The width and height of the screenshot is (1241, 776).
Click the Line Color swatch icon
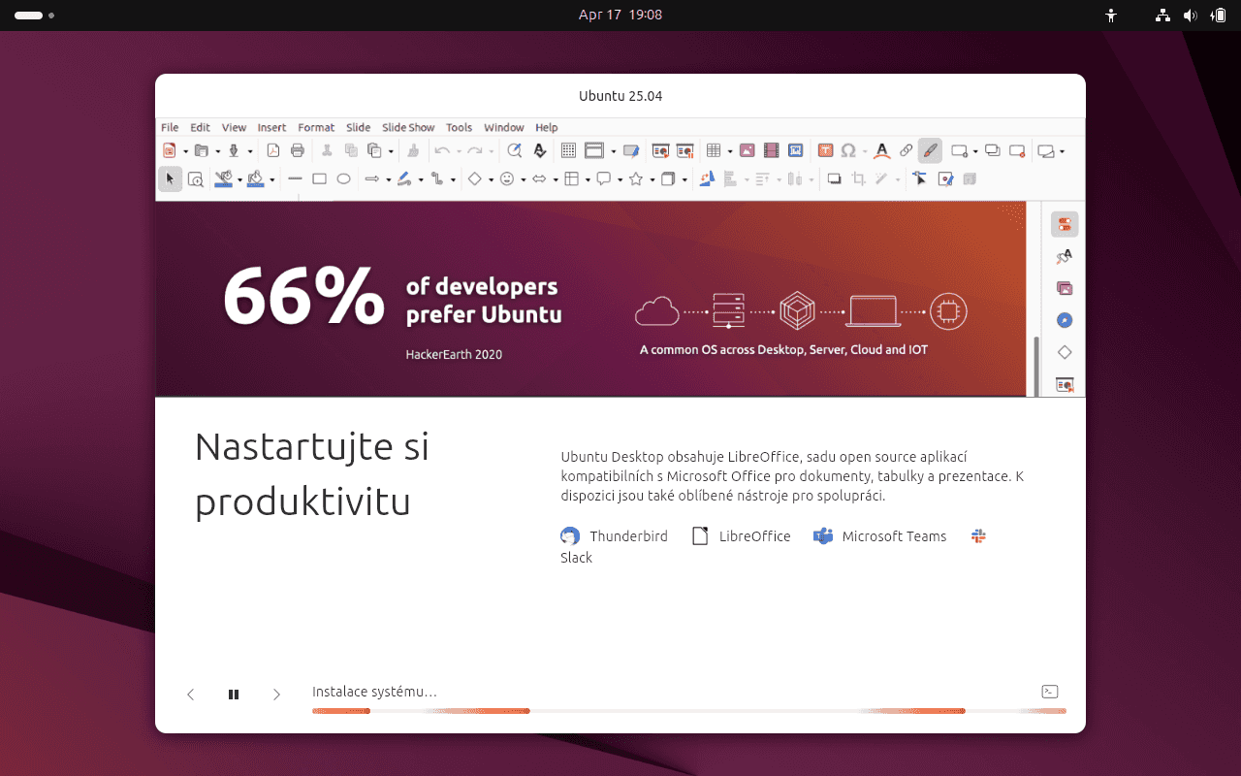pos(225,178)
